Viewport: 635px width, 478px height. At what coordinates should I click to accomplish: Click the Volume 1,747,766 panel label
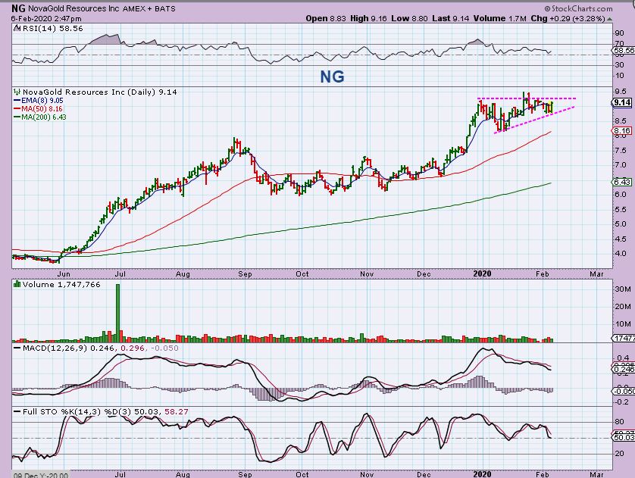click(x=61, y=285)
